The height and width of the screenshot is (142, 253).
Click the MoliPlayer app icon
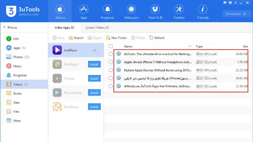[57, 64]
